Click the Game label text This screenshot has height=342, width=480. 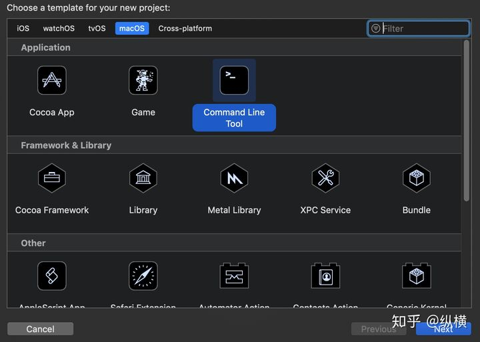coord(143,113)
